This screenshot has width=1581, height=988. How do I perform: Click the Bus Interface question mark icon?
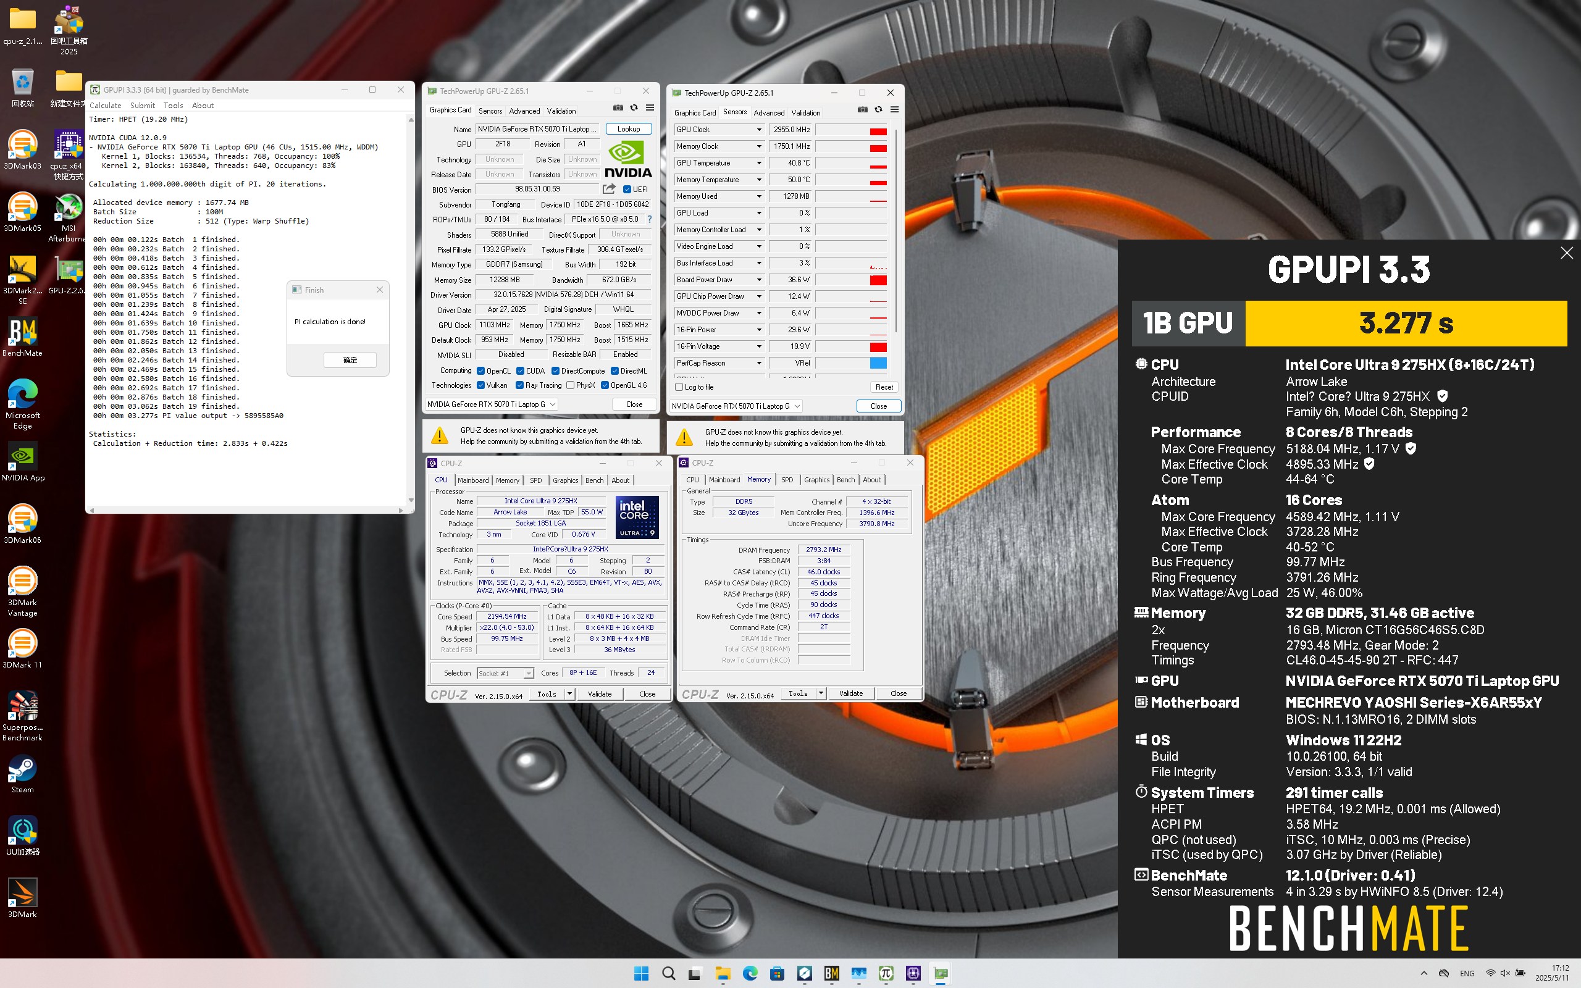click(650, 220)
